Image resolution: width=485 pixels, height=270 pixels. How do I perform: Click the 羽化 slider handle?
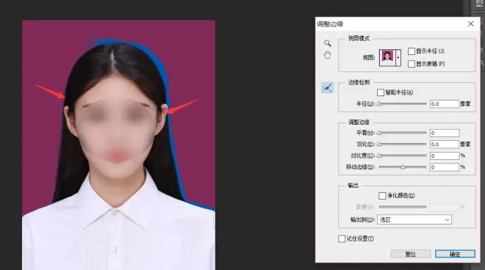[379, 145]
